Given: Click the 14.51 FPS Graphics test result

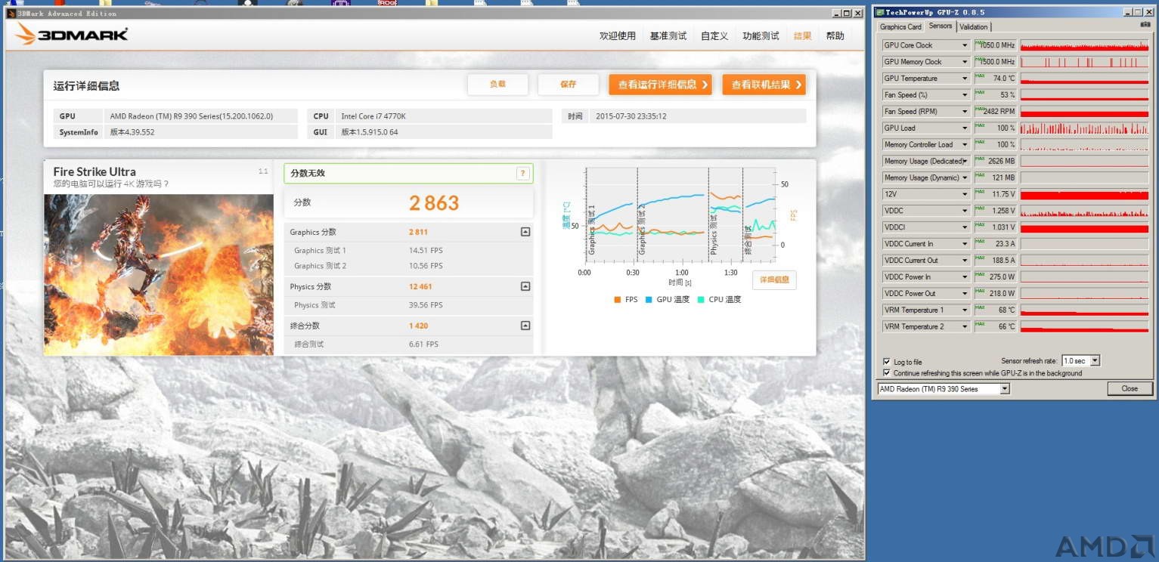Looking at the screenshot, I should click(x=426, y=251).
